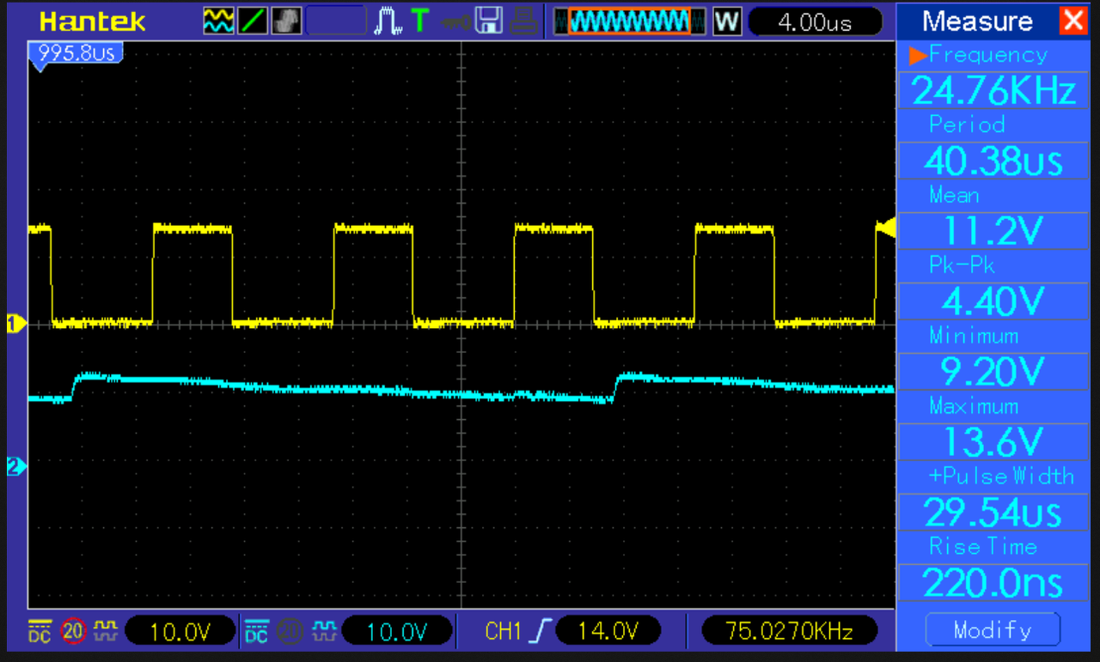
Task: Select the Minimum measurement label
Action: [x=974, y=336]
